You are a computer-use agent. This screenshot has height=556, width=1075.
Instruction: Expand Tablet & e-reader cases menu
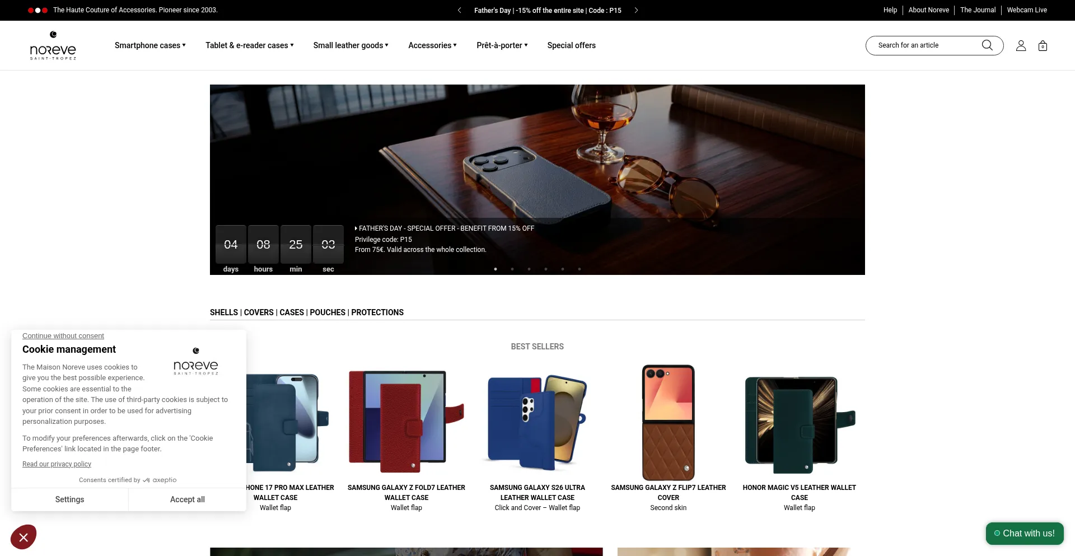point(249,45)
